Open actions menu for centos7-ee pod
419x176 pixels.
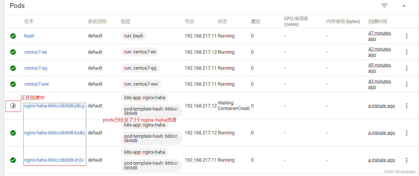pyautogui.click(x=406, y=52)
